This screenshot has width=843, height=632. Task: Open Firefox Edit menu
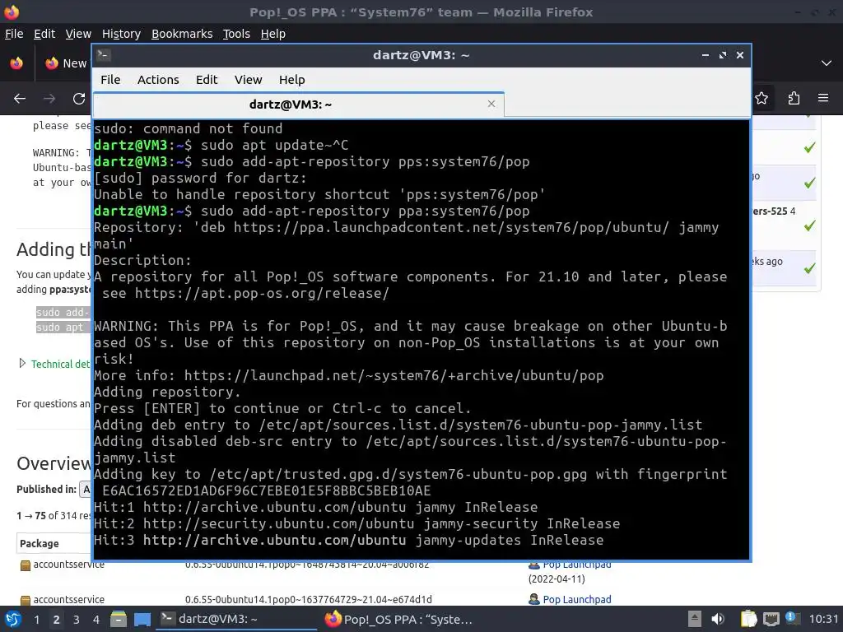coord(44,34)
